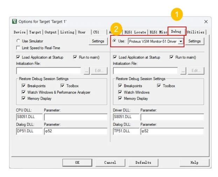Click Settings button beside driver dropdown
The image size is (218, 177).
(195, 41)
